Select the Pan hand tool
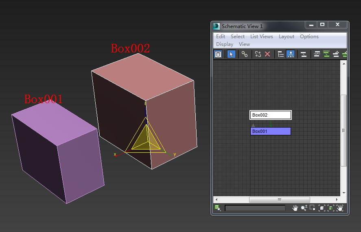This screenshot has height=232, width=361. point(295,208)
